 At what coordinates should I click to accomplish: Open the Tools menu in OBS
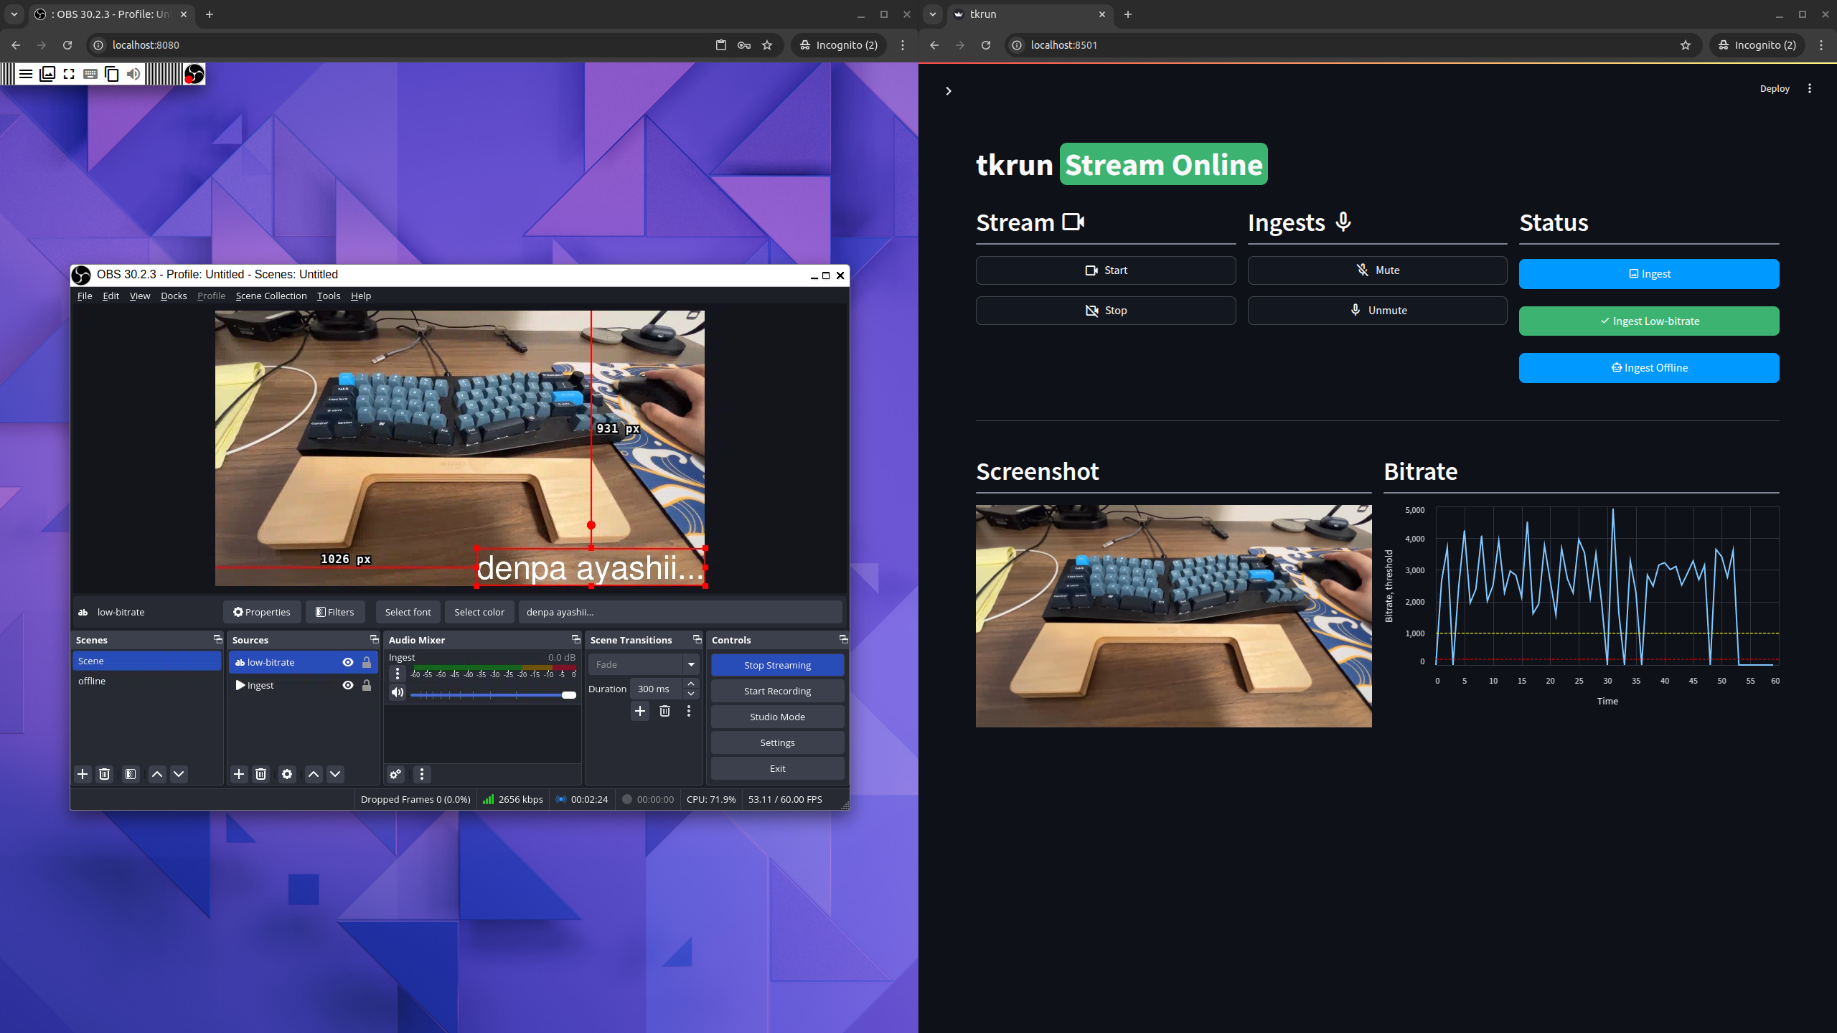329,296
